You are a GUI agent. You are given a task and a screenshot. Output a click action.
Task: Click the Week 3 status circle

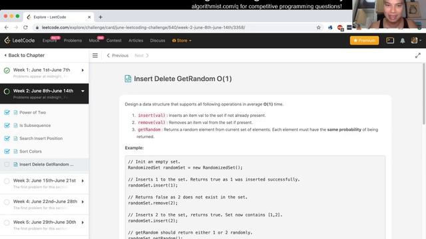pyautogui.click(x=7, y=181)
